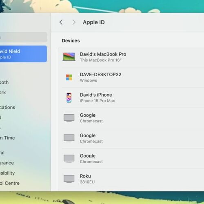
Task: Open Accessibility settings in the sidebar
Action: [7, 173]
